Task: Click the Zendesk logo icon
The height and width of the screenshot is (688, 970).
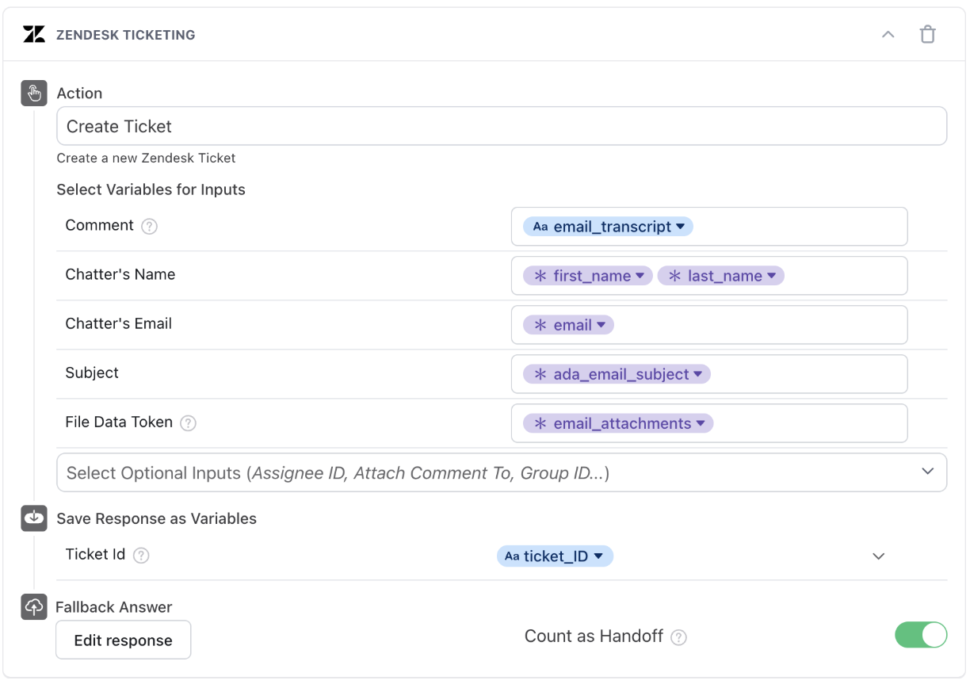Action: click(x=34, y=35)
